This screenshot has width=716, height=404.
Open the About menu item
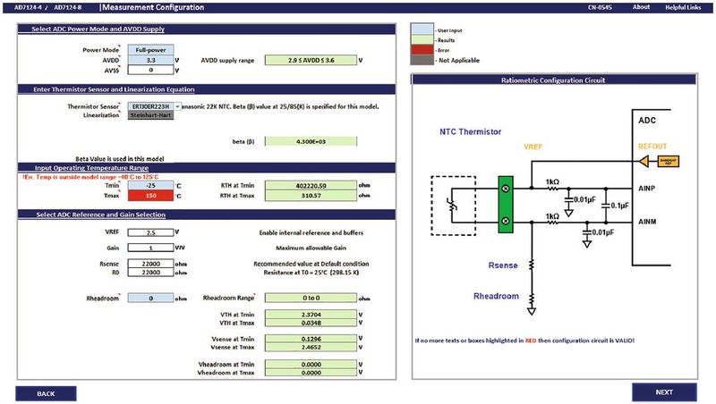[x=641, y=7]
